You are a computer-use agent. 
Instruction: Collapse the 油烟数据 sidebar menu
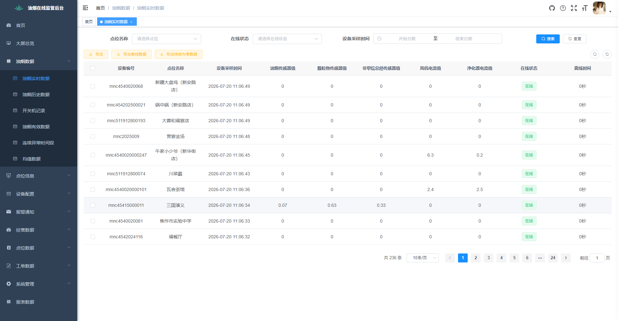coord(39,61)
